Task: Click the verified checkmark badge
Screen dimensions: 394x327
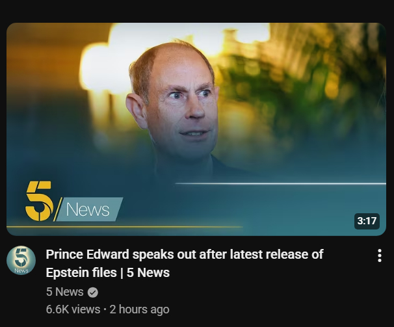Action: click(x=93, y=293)
